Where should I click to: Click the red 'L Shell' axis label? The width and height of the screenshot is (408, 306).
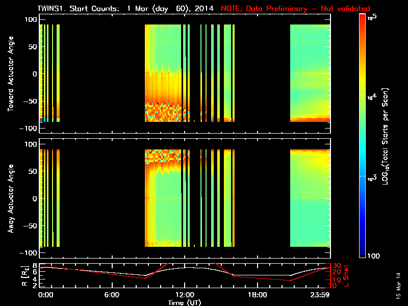point(346,275)
